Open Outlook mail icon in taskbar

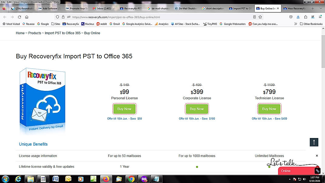coord(68,179)
